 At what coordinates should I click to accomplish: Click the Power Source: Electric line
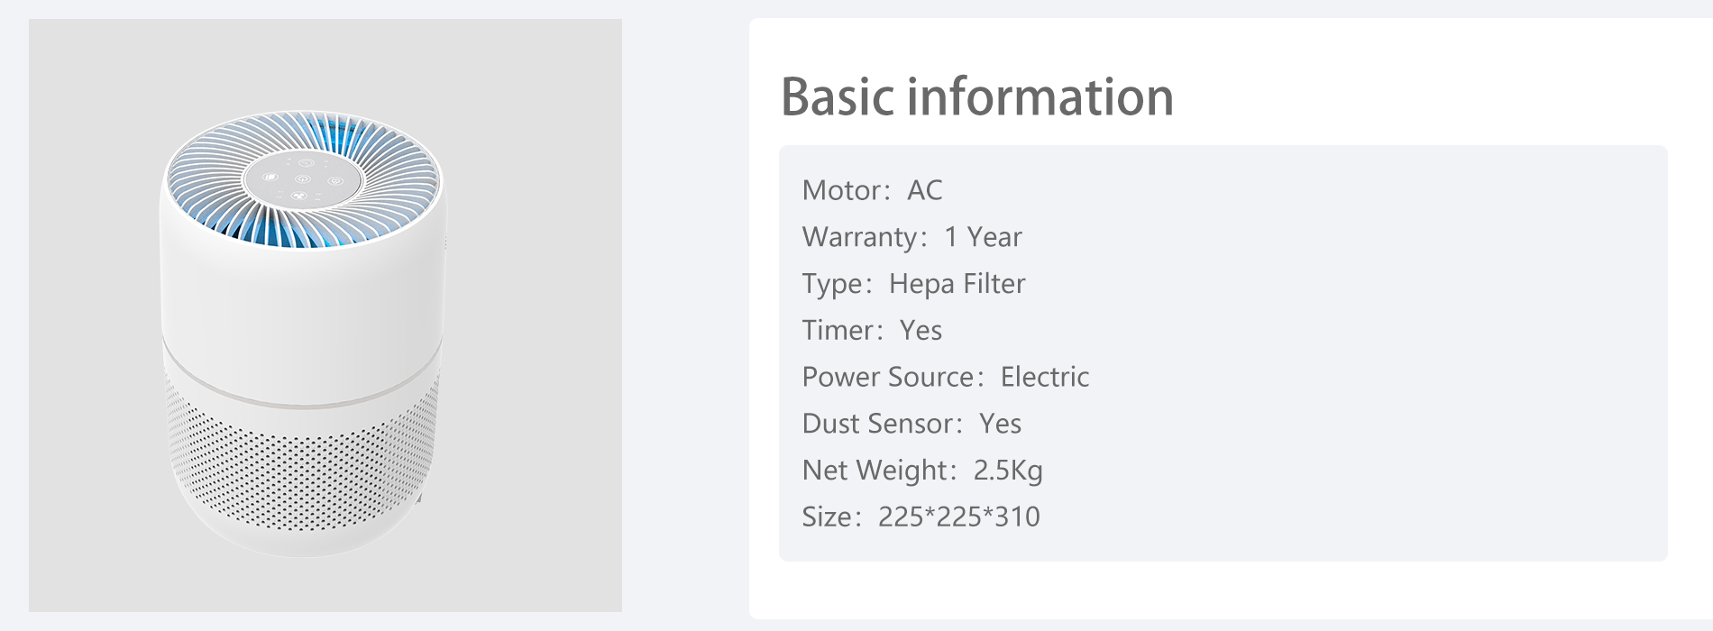click(946, 377)
